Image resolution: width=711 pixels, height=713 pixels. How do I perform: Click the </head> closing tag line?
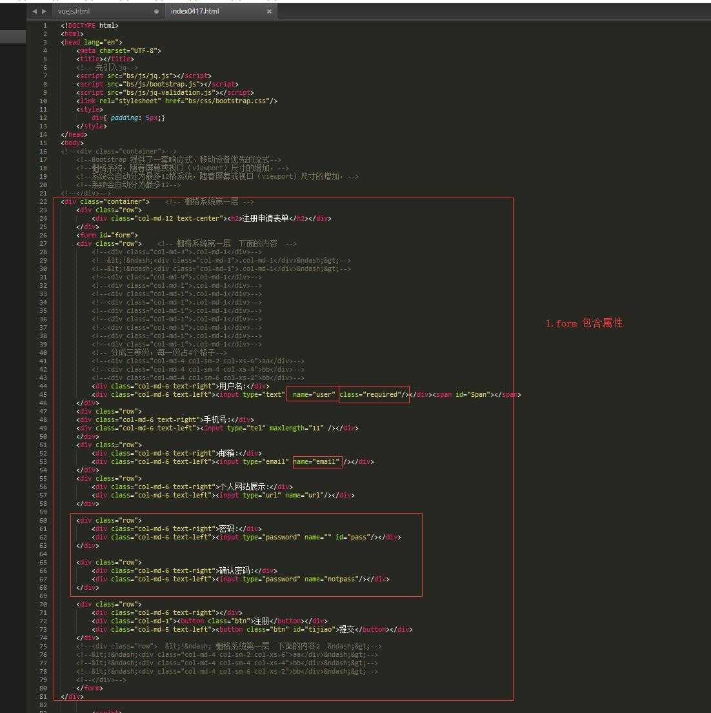74,134
